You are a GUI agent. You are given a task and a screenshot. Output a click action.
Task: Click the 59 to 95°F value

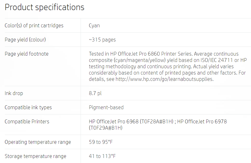coord(101,142)
